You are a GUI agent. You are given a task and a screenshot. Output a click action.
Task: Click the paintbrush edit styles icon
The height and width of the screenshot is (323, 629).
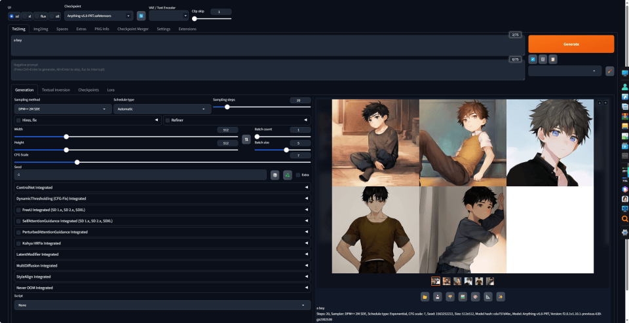609,71
